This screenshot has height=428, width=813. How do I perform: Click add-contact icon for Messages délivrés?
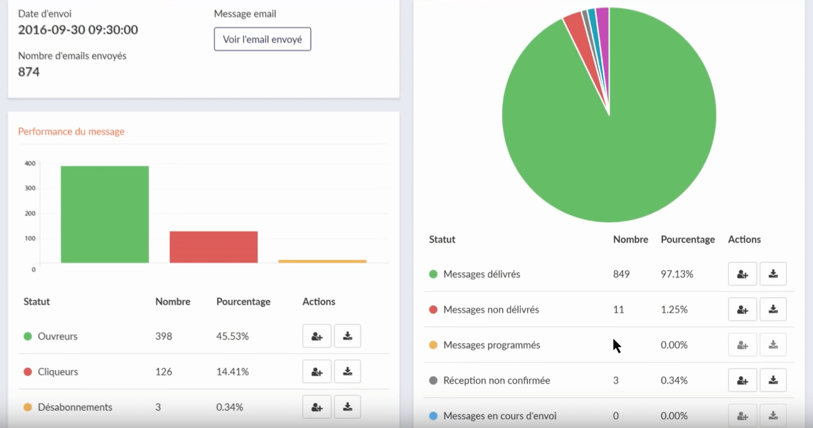click(743, 274)
